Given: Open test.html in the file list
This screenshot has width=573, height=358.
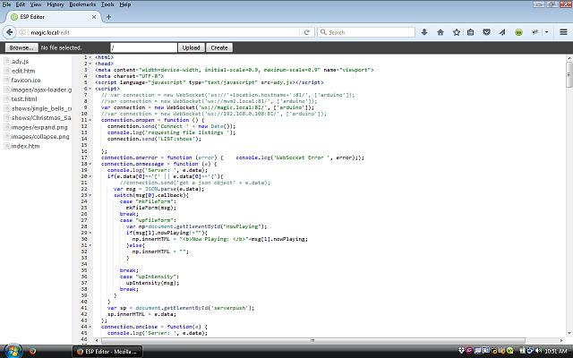Looking at the screenshot, I should [x=24, y=99].
